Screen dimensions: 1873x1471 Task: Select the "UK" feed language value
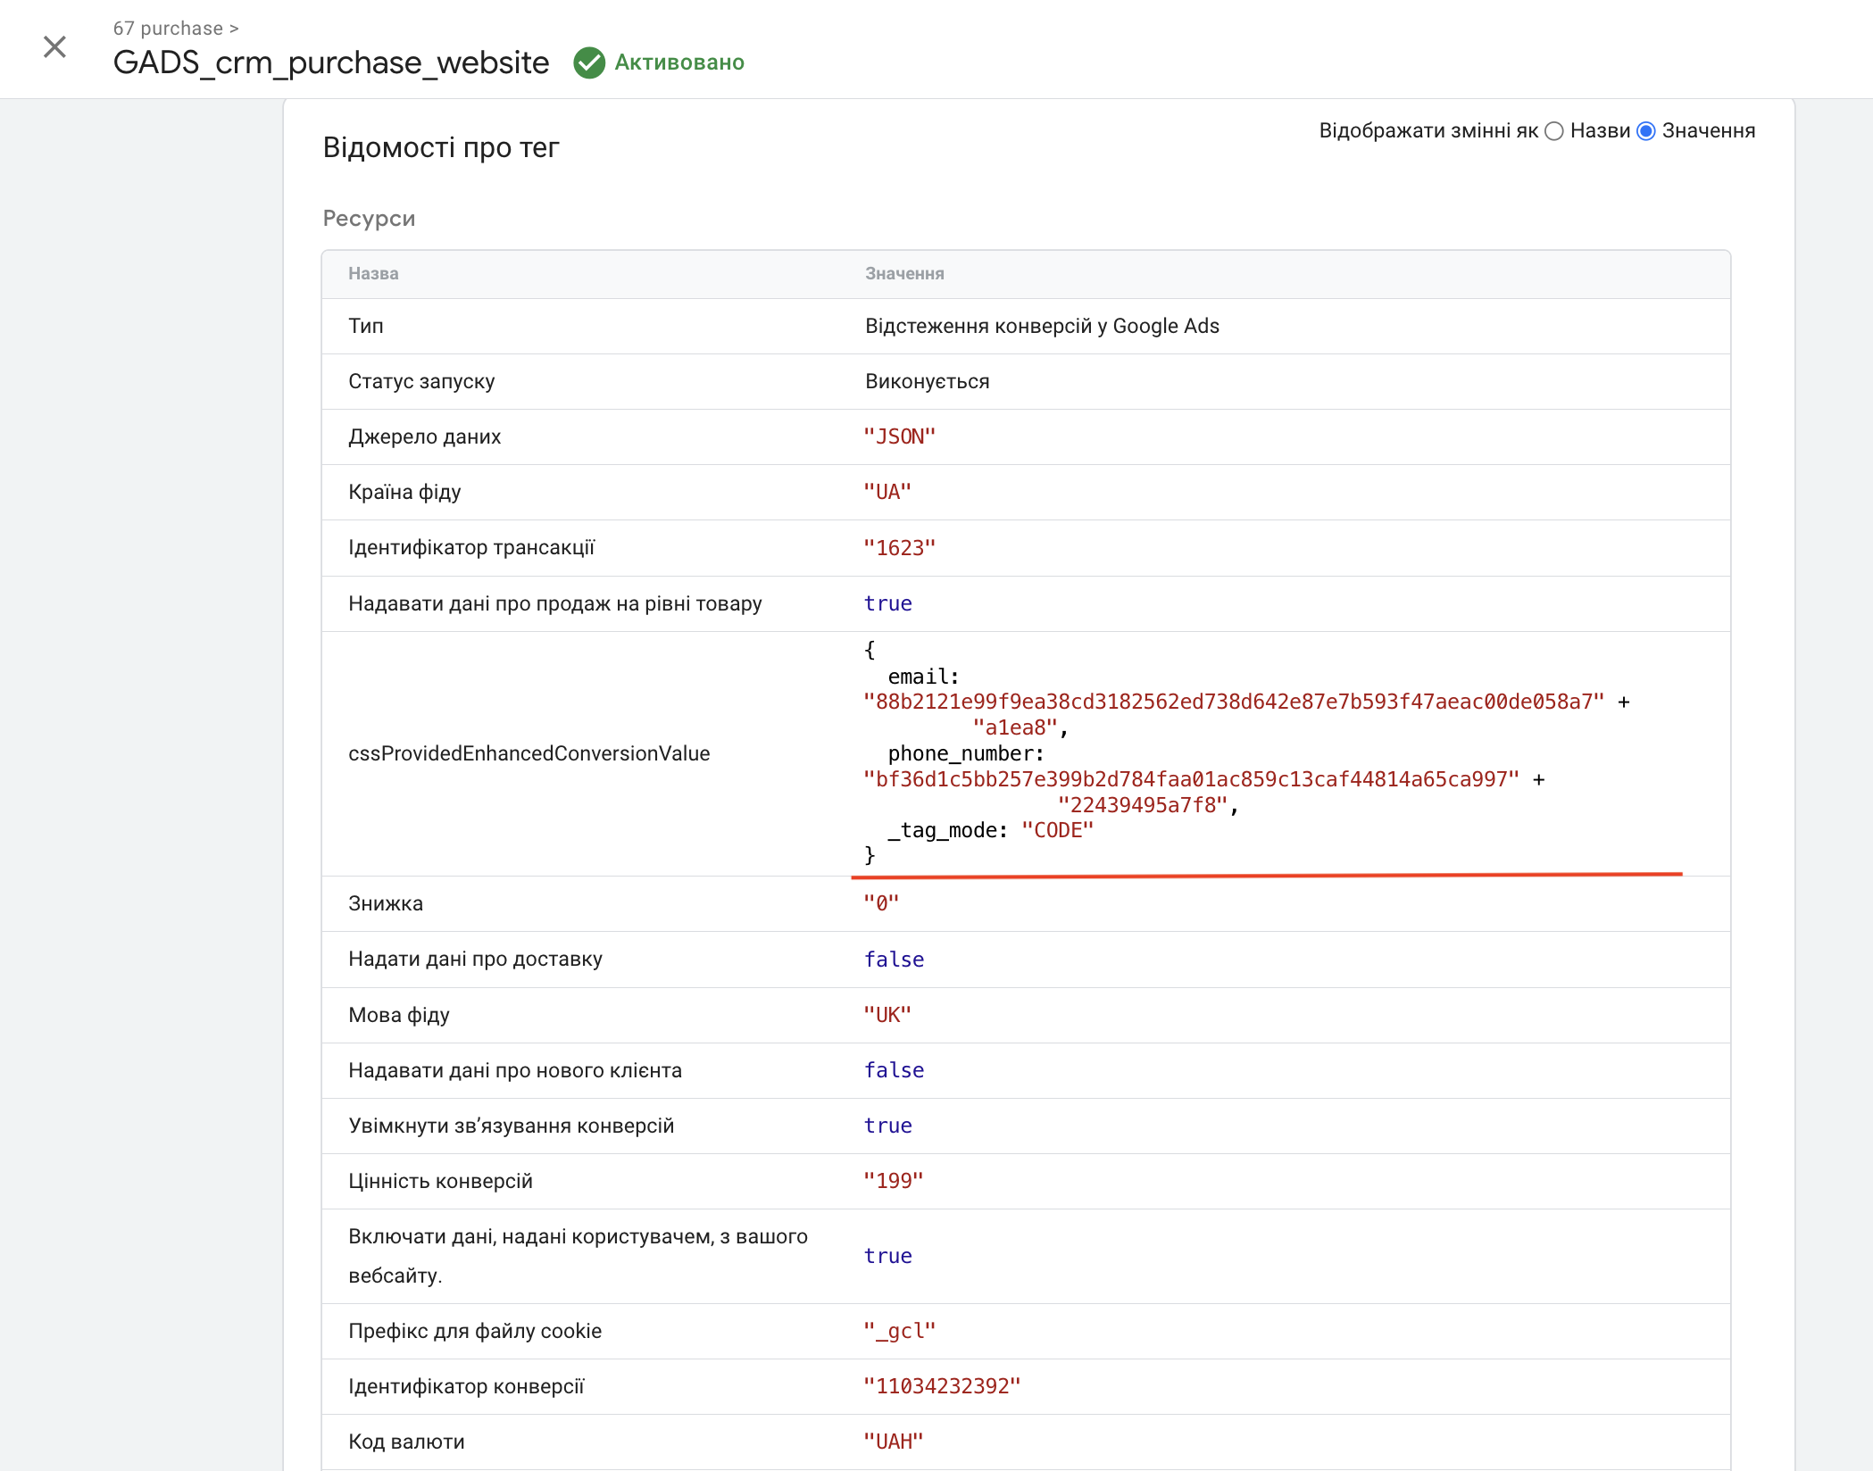point(887,1015)
